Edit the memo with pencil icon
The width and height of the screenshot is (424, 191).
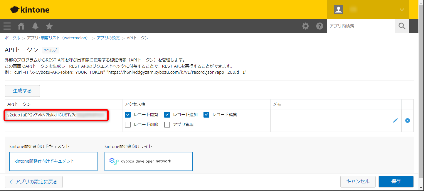[x=396, y=120]
